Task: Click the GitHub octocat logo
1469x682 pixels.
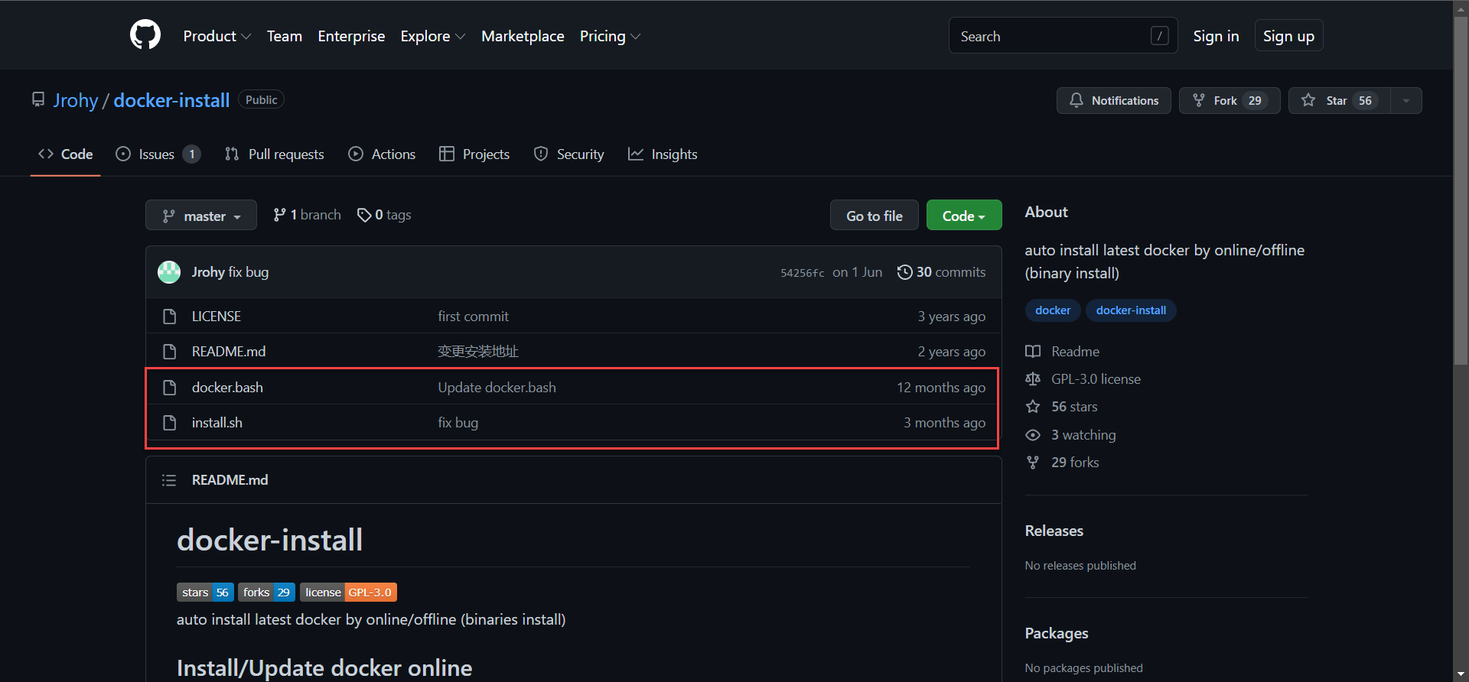Action: (x=145, y=35)
